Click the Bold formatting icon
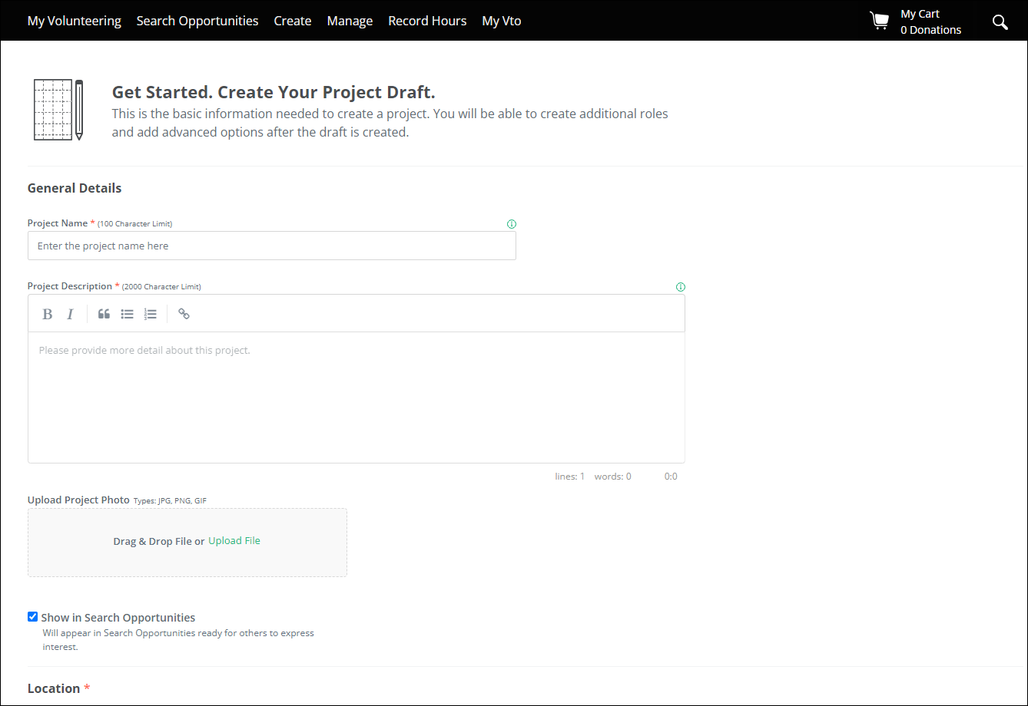The image size is (1028, 706). pyautogui.click(x=48, y=314)
